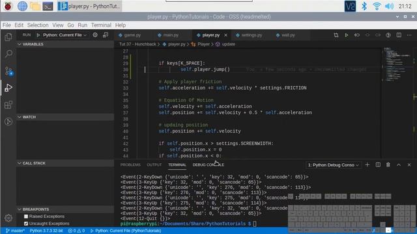Open file manager folder icon in taskbar
Screen dimensions: 417x234
point(35,6)
